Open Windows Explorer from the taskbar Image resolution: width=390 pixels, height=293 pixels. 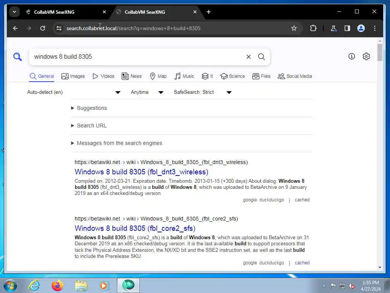coord(81,286)
